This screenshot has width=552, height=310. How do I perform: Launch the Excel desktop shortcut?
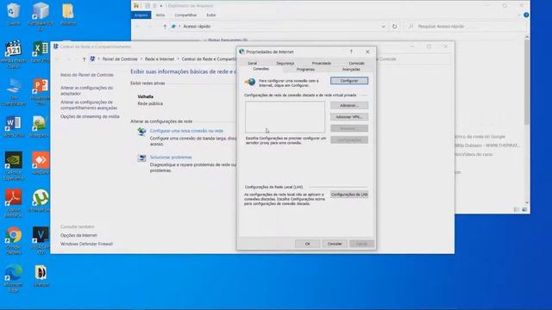click(x=41, y=52)
